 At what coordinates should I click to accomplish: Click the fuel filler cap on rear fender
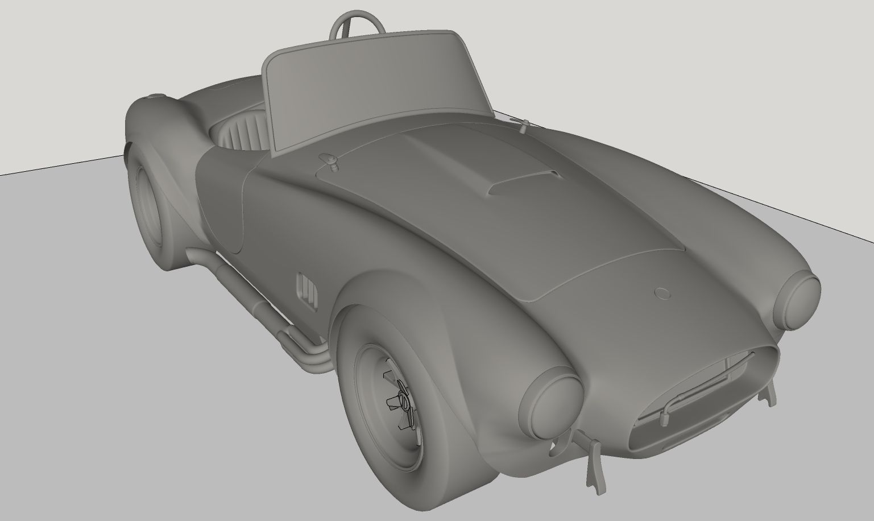pos(156,96)
